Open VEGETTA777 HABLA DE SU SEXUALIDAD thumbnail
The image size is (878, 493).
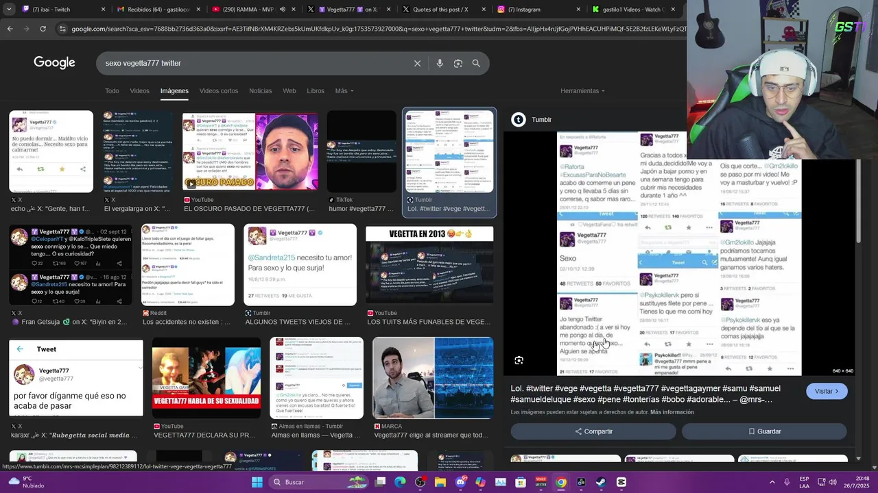[206, 378]
